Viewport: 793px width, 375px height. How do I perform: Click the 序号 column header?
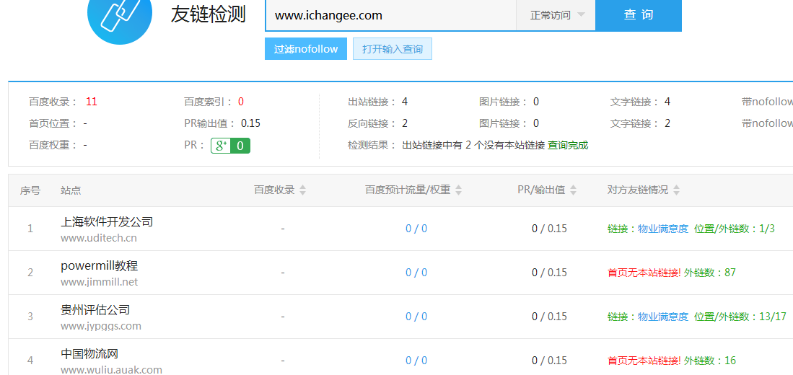30,190
